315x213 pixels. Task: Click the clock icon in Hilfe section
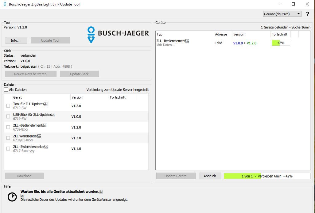12,197
